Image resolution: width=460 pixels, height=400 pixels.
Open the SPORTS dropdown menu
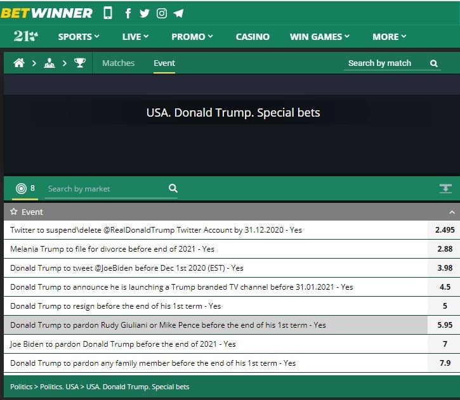79,37
